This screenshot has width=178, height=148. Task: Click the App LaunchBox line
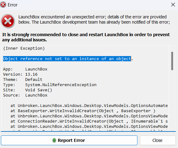25,69
